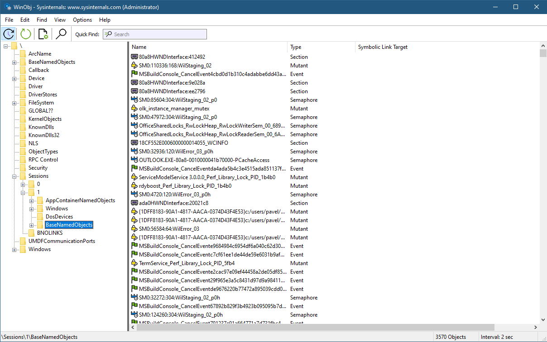
Task: Select the KnownDlls folder icon in tree
Action: point(23,127)
